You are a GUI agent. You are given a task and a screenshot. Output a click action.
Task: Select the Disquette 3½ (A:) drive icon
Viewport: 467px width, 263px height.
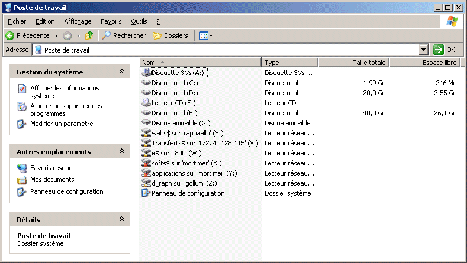coord(147,73)
